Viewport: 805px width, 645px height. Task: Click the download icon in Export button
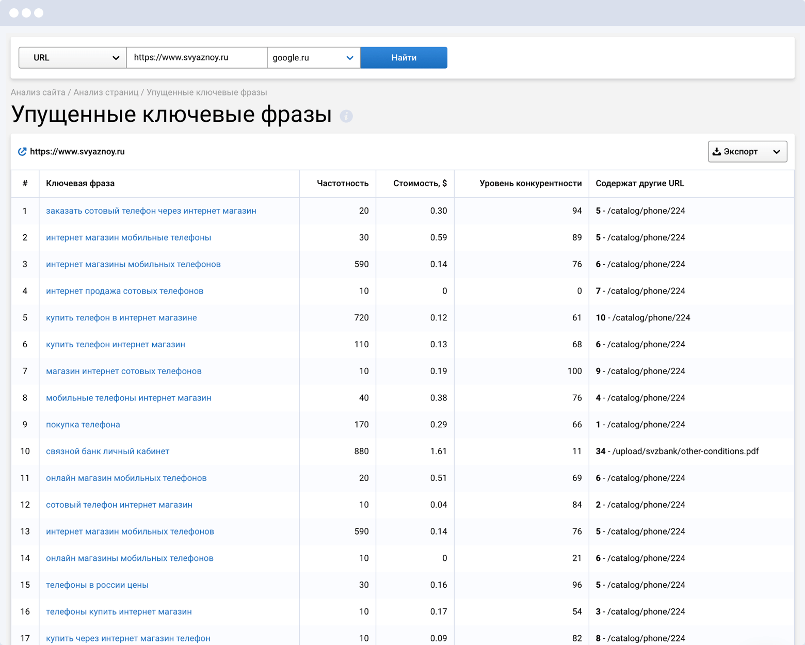pos(717,152)
